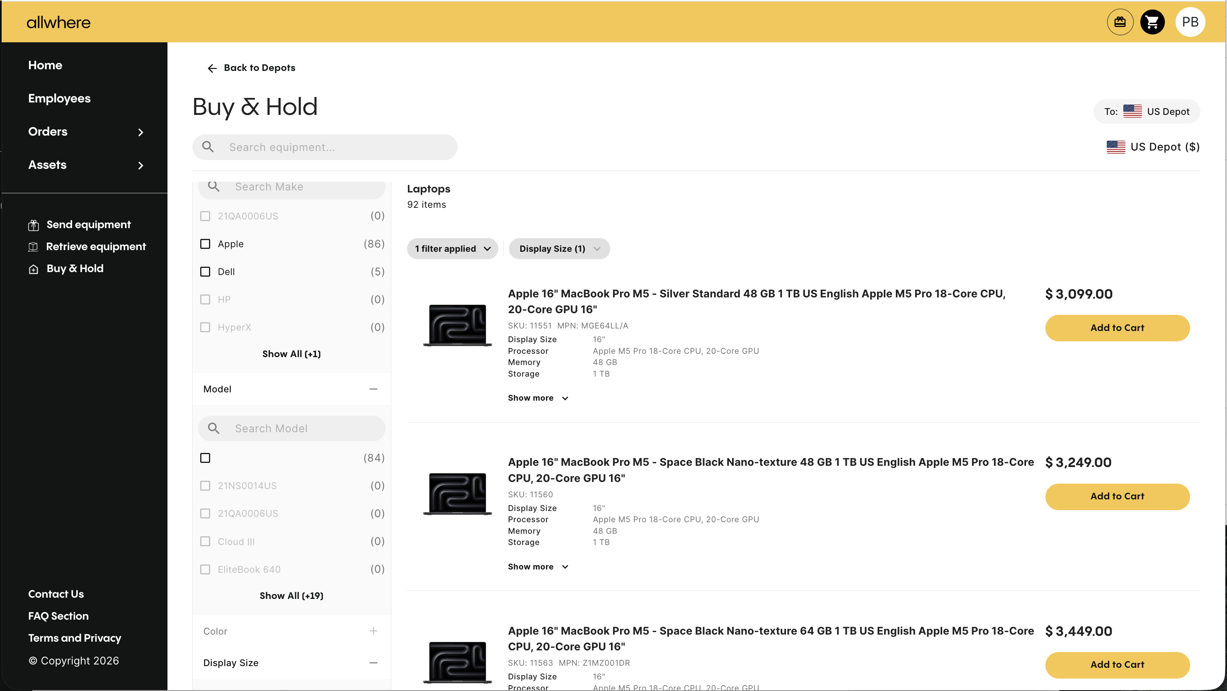
Task: Collapse the Display Size filter section
Action: [x=373, y=663]
